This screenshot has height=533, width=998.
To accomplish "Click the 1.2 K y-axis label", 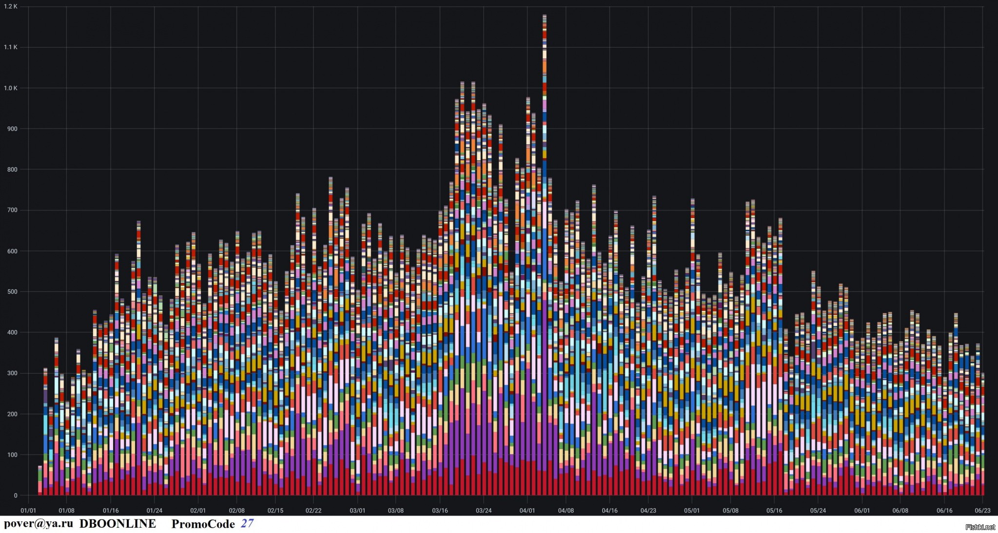I will point(11,6).
